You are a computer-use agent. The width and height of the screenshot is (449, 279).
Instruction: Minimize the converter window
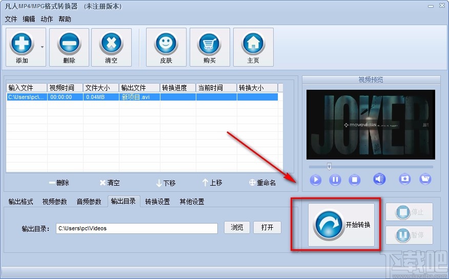click(x=431, y=6)
